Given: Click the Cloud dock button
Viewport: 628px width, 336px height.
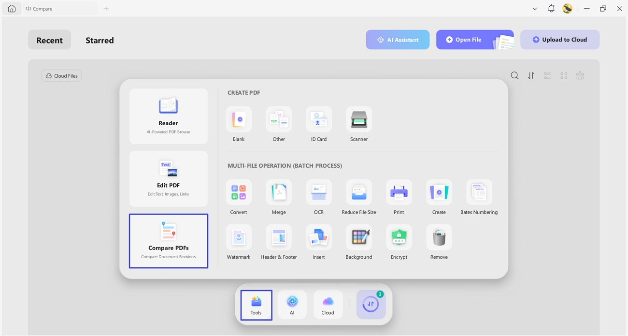Looking at the screenshot, I should click(x=328, y=305).
